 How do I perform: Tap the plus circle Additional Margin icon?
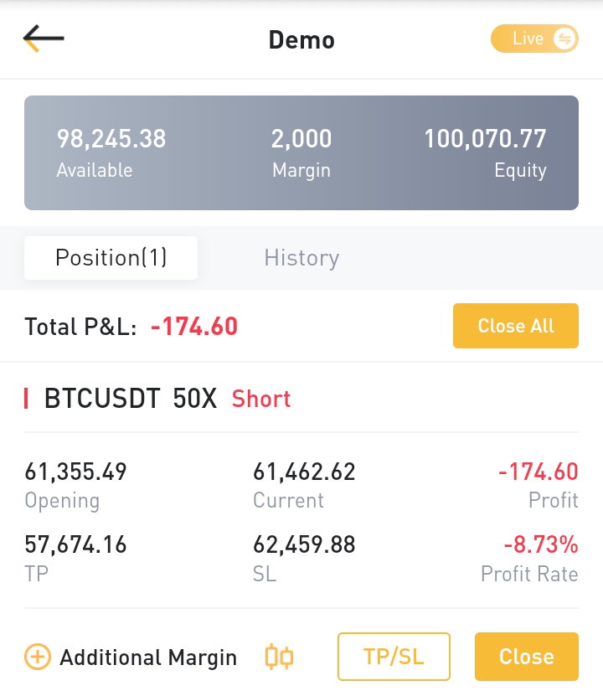38,657
